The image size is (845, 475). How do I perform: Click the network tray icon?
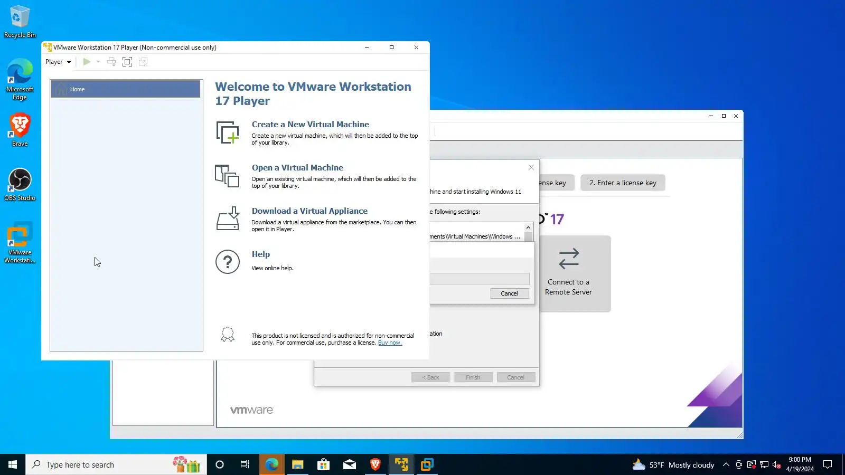(764, 464)
